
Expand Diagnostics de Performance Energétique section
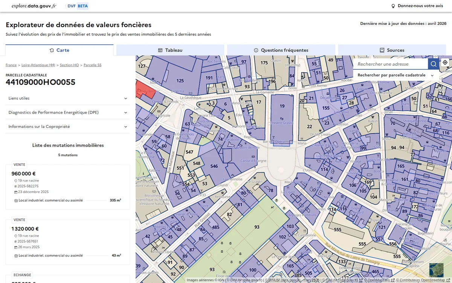[x=68, y=112]
